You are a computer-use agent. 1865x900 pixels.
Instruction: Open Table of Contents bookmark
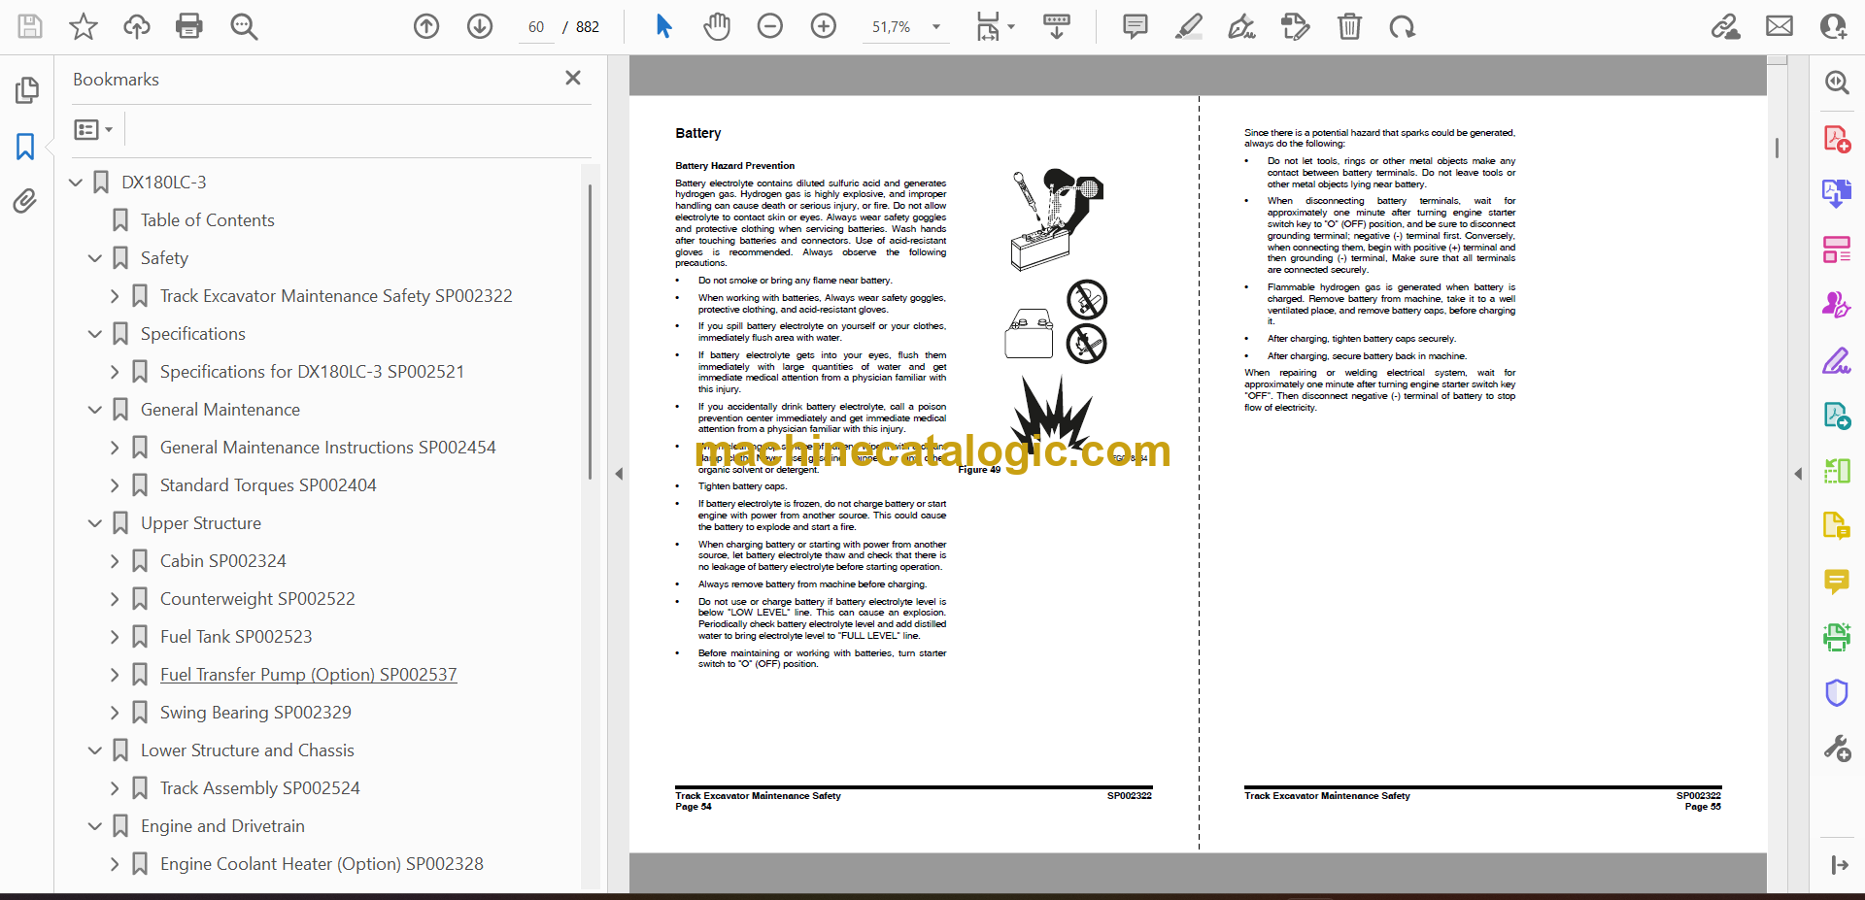pos(207,220)
